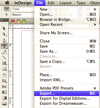Expand the tools panel double-arrow
This screenshot has height=108, width=100.
coord(2,20)
